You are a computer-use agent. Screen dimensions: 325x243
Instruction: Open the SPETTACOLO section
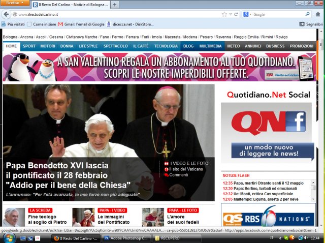tap(116, 46)
